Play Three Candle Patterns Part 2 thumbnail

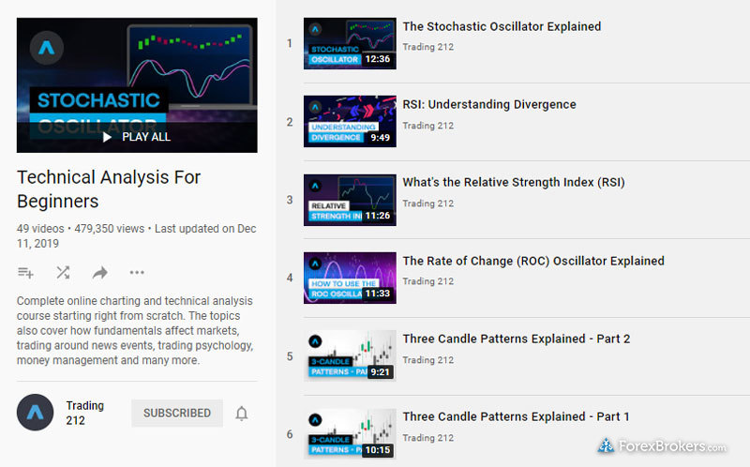(350, 355)
